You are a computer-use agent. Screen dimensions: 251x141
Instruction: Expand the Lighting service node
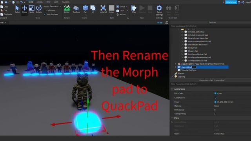(x=172, y=77)
